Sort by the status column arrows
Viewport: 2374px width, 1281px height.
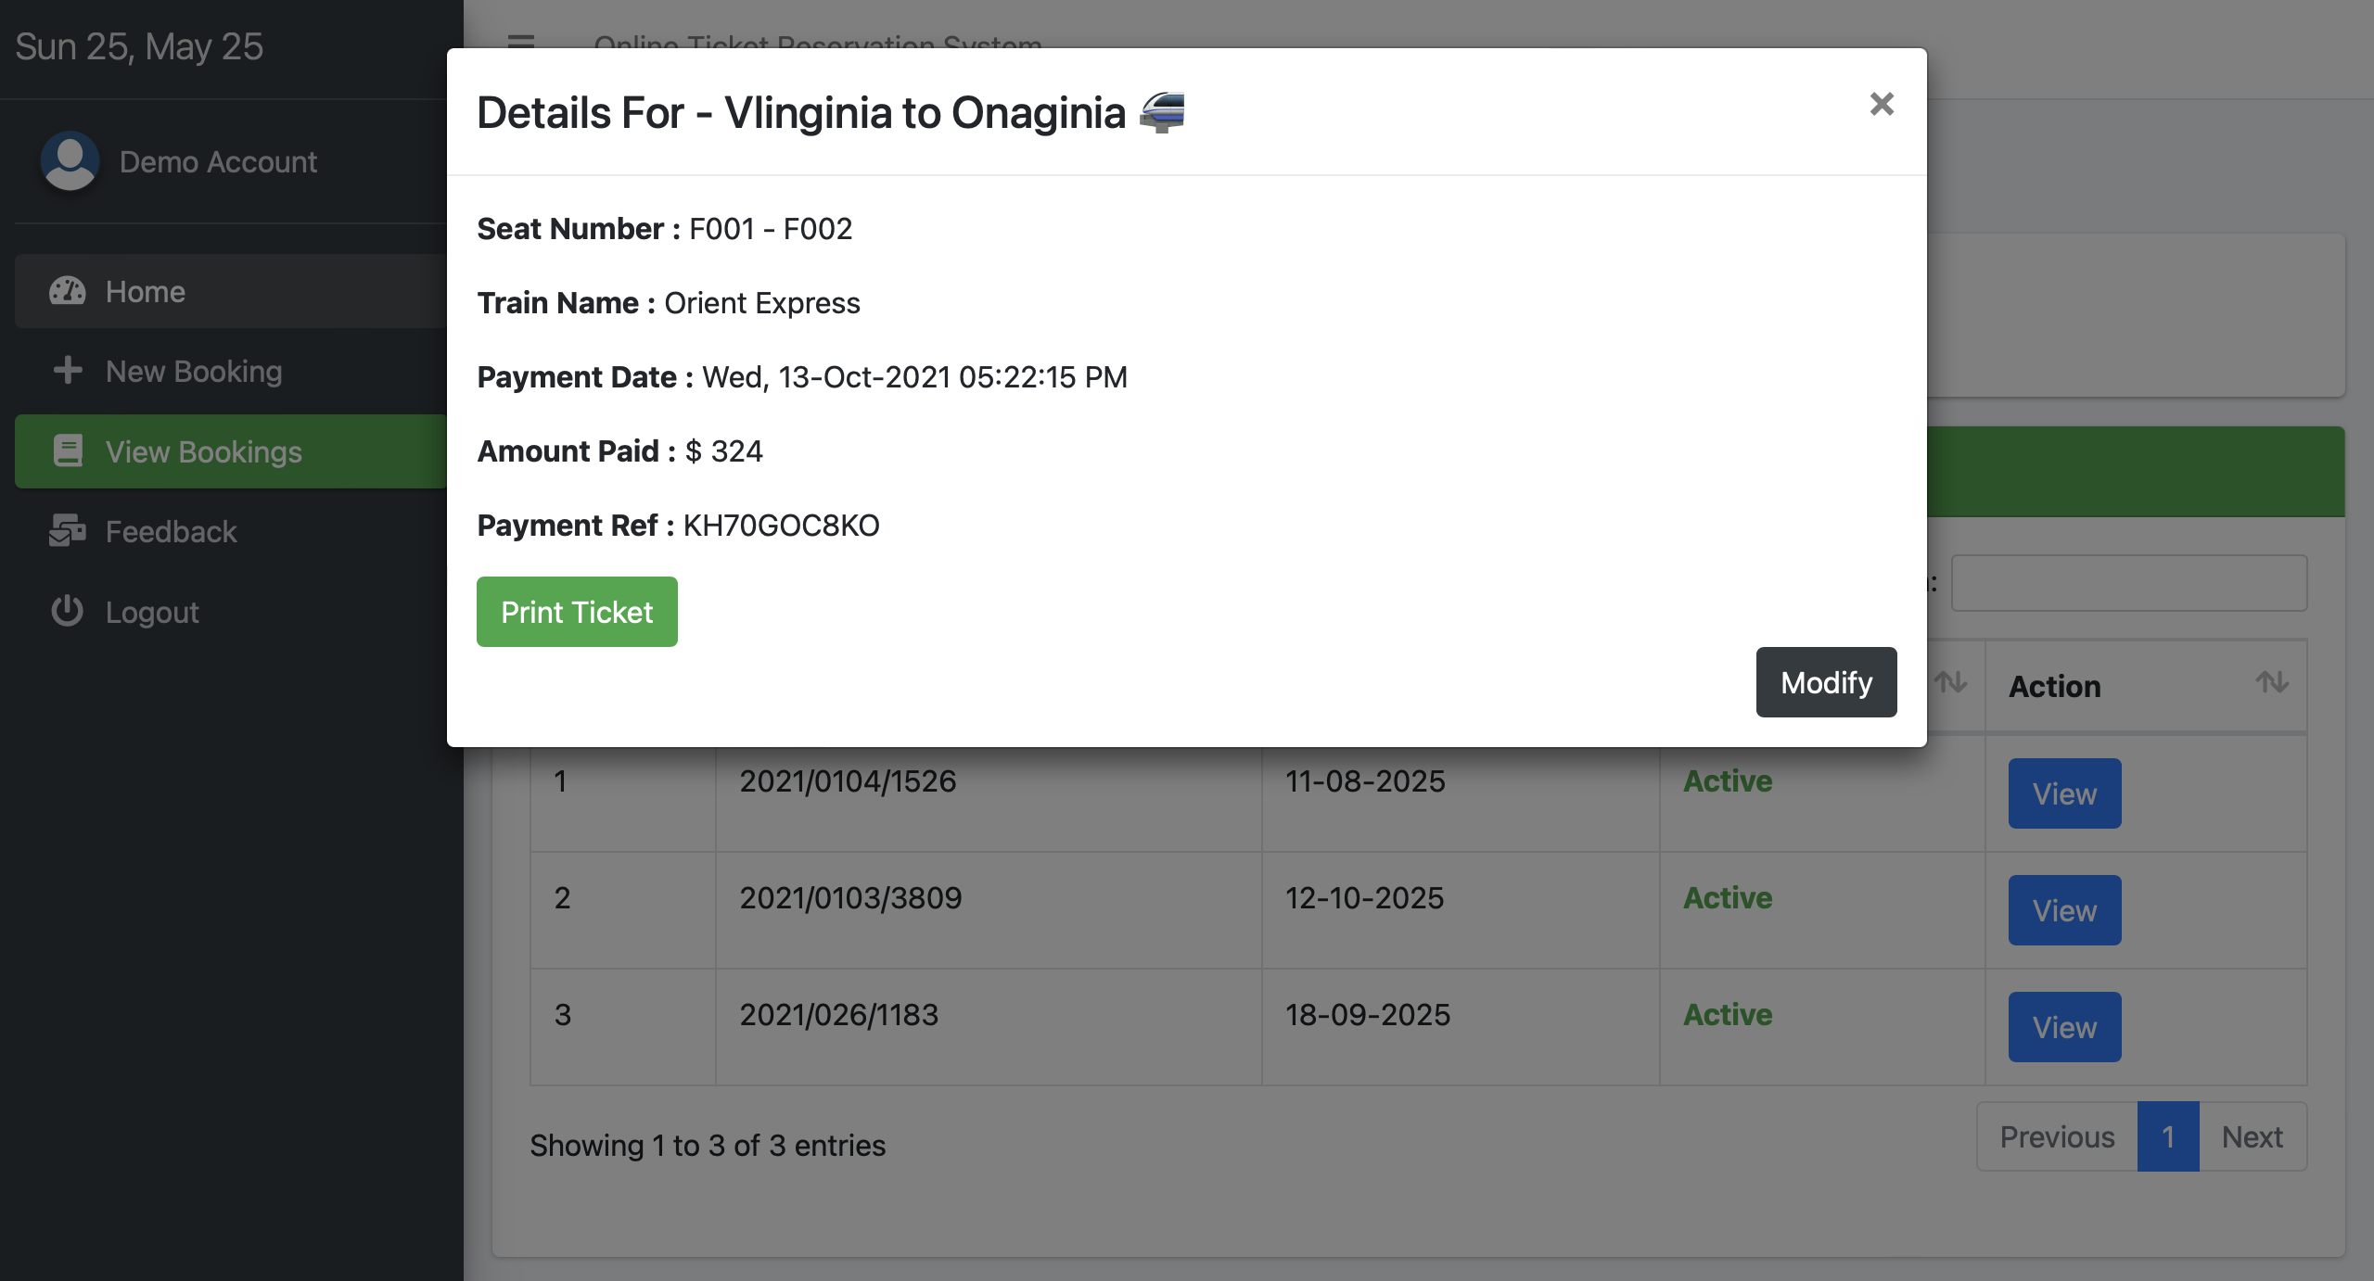coord(1950,683)
